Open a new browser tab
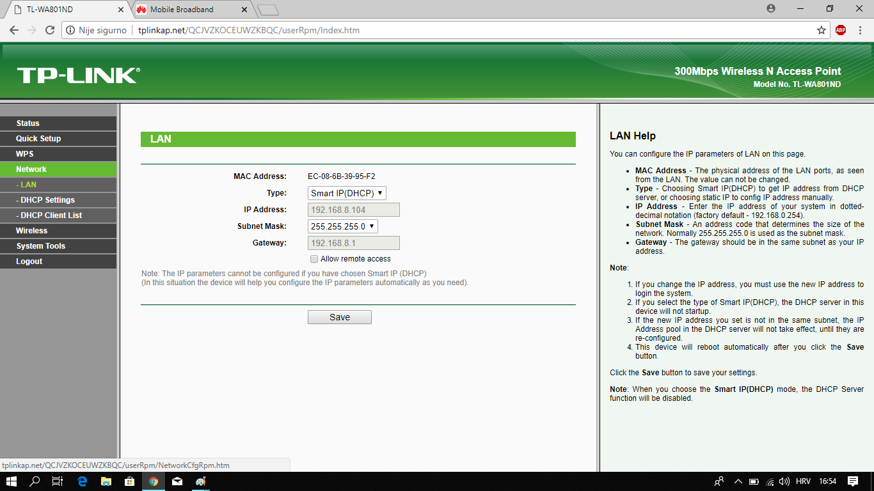The height and width of the screenshot is (491, 874). click(268, 10)
